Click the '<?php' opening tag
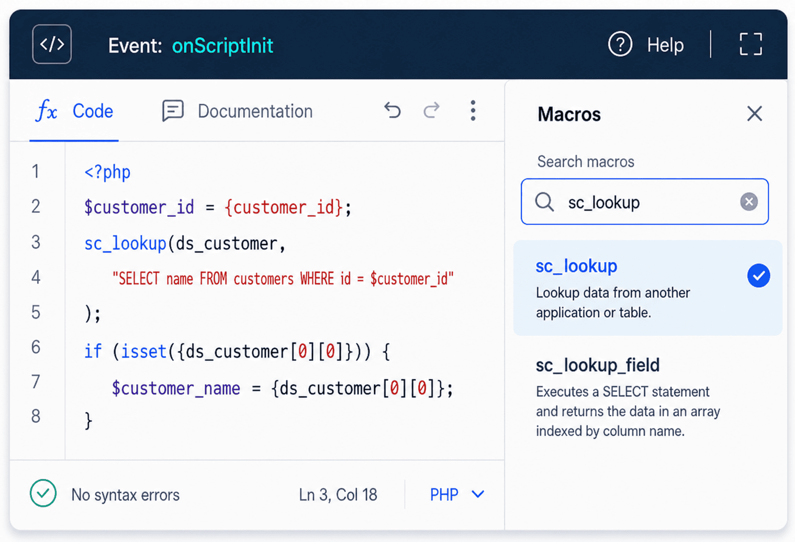The image size is (795, 542). coord(107,172)
